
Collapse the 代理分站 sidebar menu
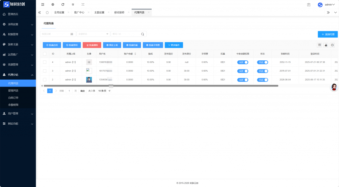pyautogui.click(x=18, y=75)
